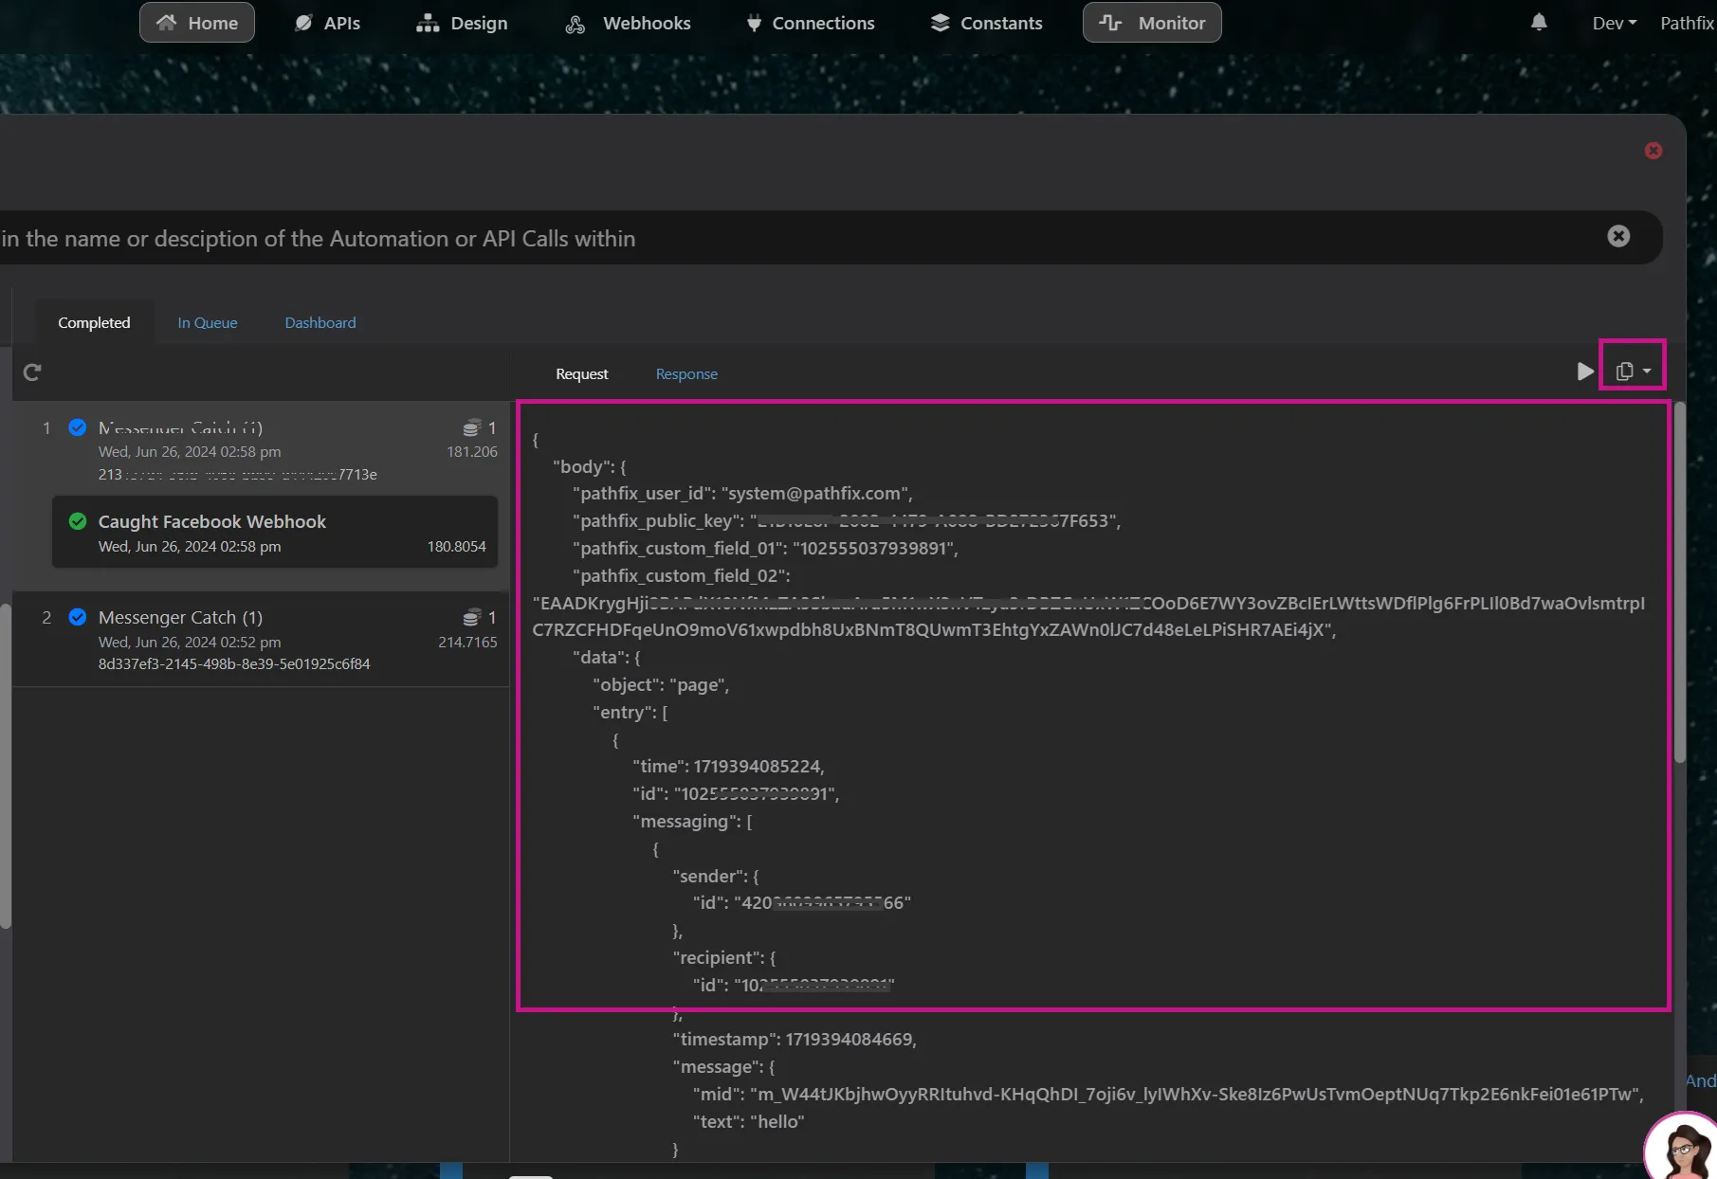The image size is (1717, 1179).
Task: Open the copy options dropdown
Action: pos(1633,372)
